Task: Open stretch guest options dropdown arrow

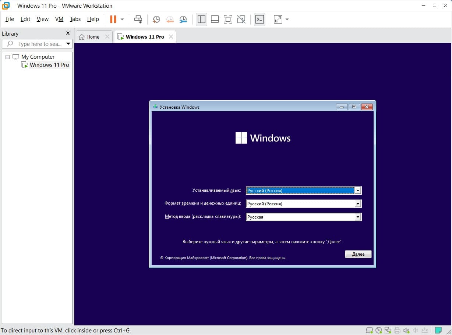Action: click(x=287, y=19)
